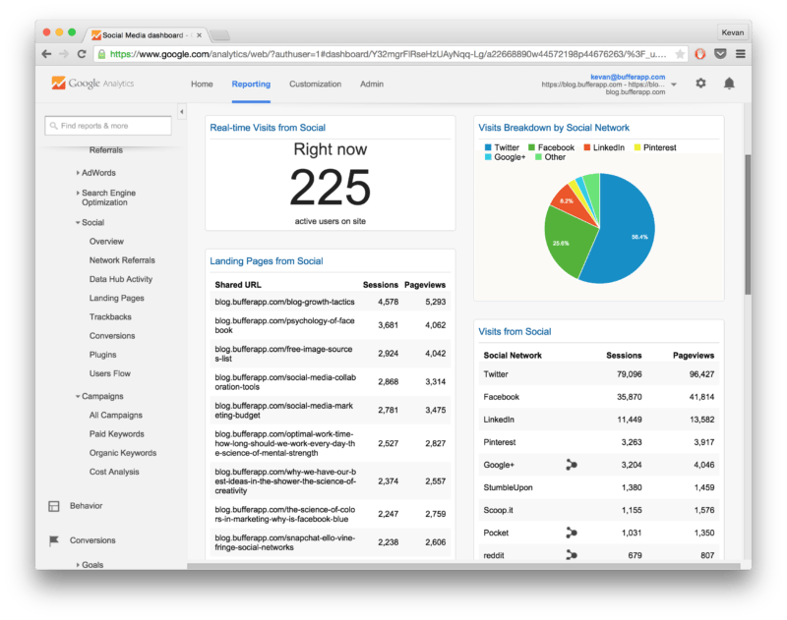
Task: Open the Google Analytics settings gear
Action: pyautogui.click(x=699, y=84)
